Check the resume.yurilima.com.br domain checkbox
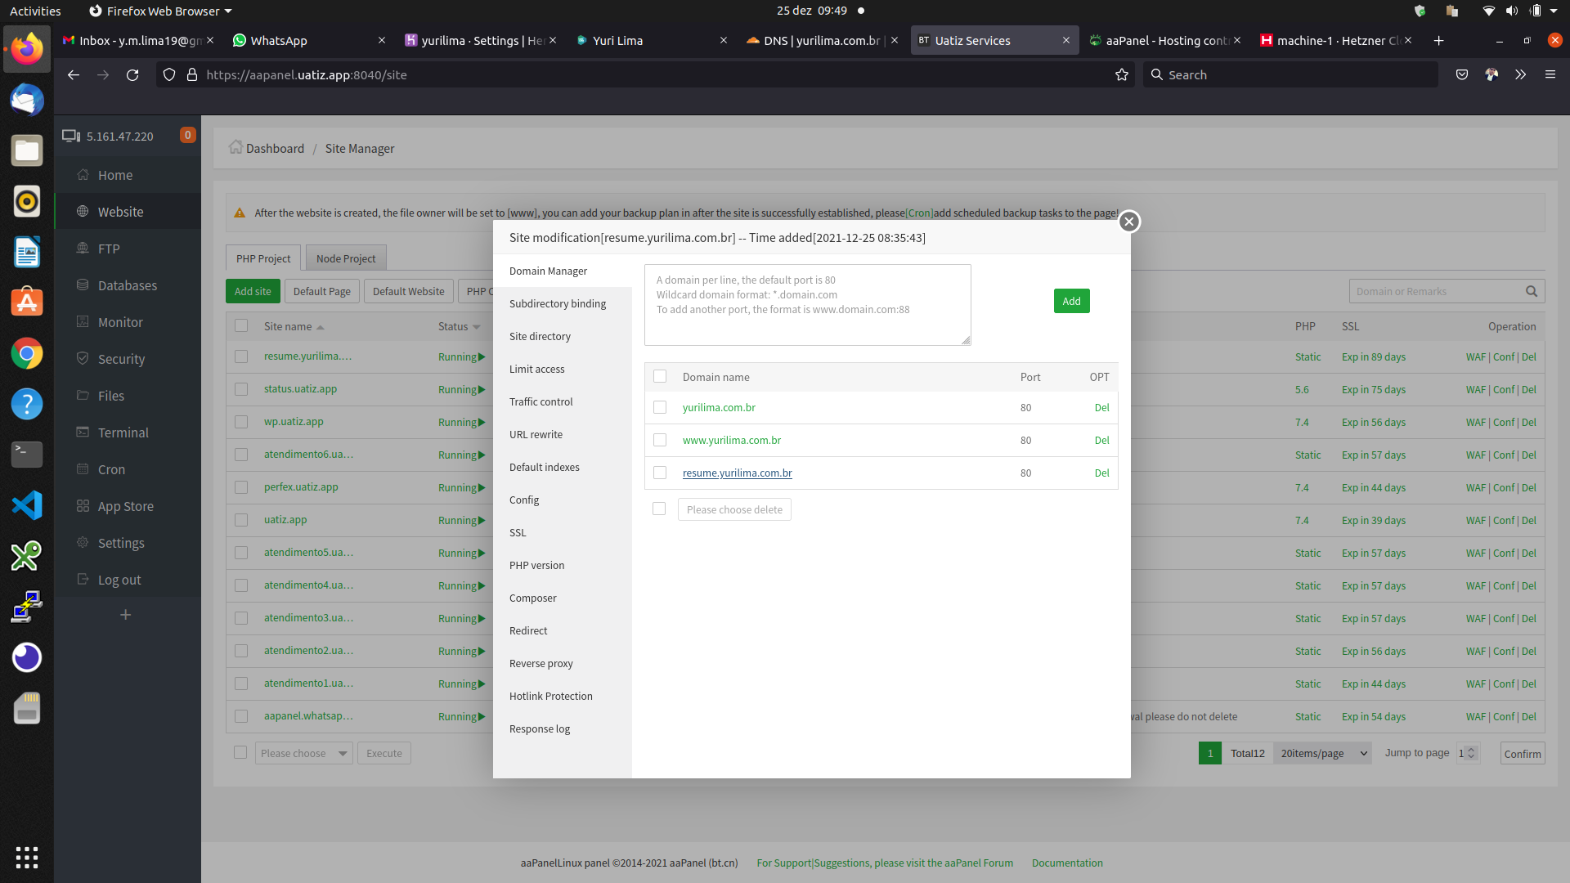The height and width of the screenshot is (883, 1570). 660,473
